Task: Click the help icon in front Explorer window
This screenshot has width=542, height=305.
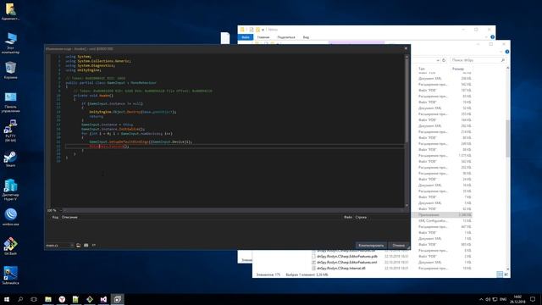Action: (x=506, y=52)
